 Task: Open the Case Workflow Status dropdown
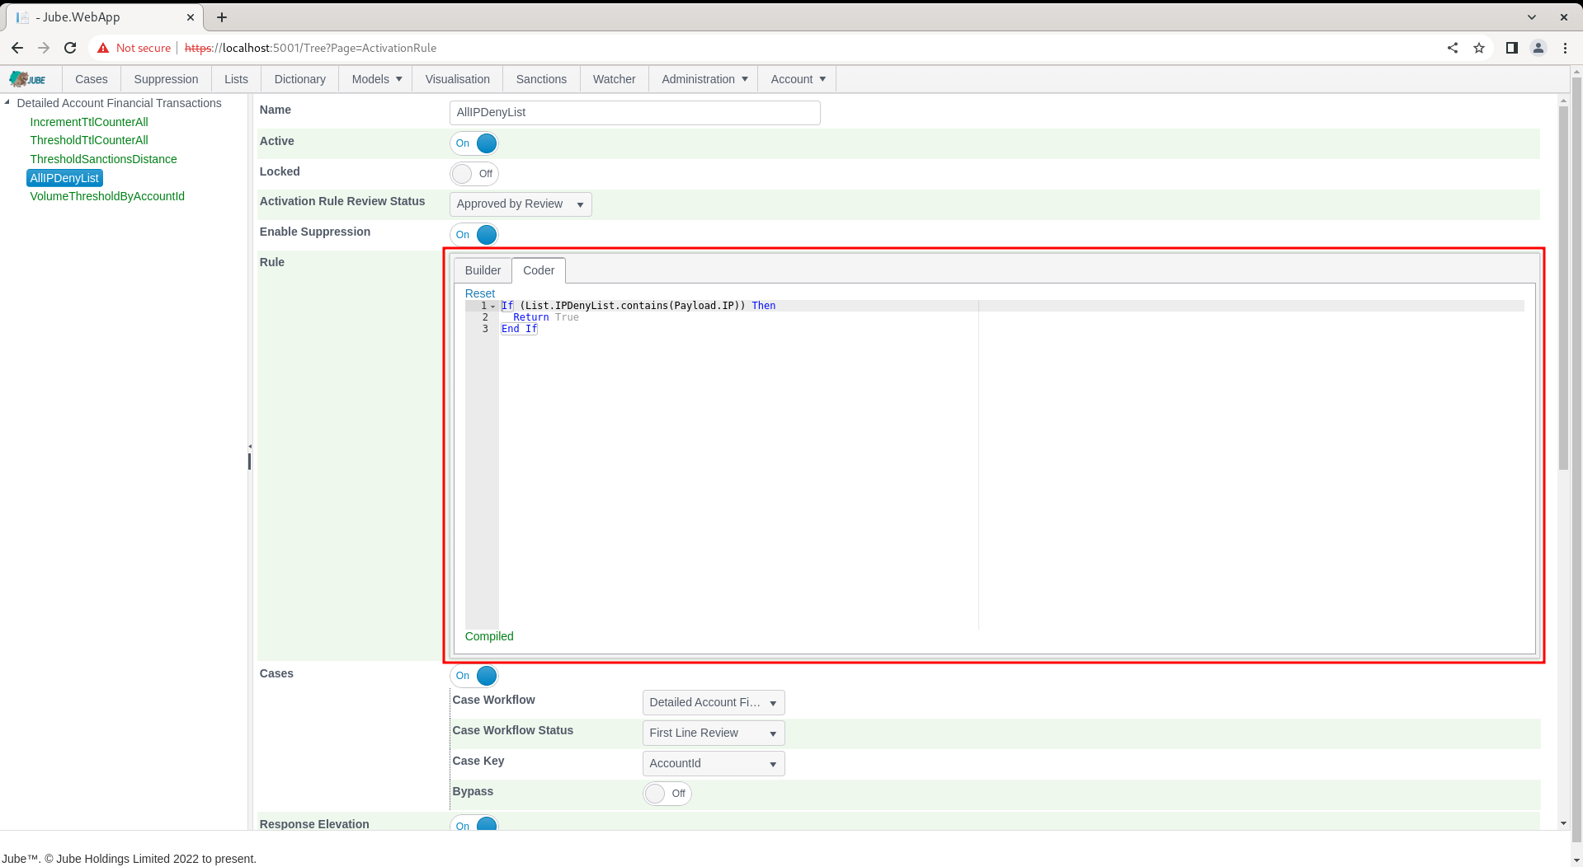pyautogui.click(x=714, y=733)
